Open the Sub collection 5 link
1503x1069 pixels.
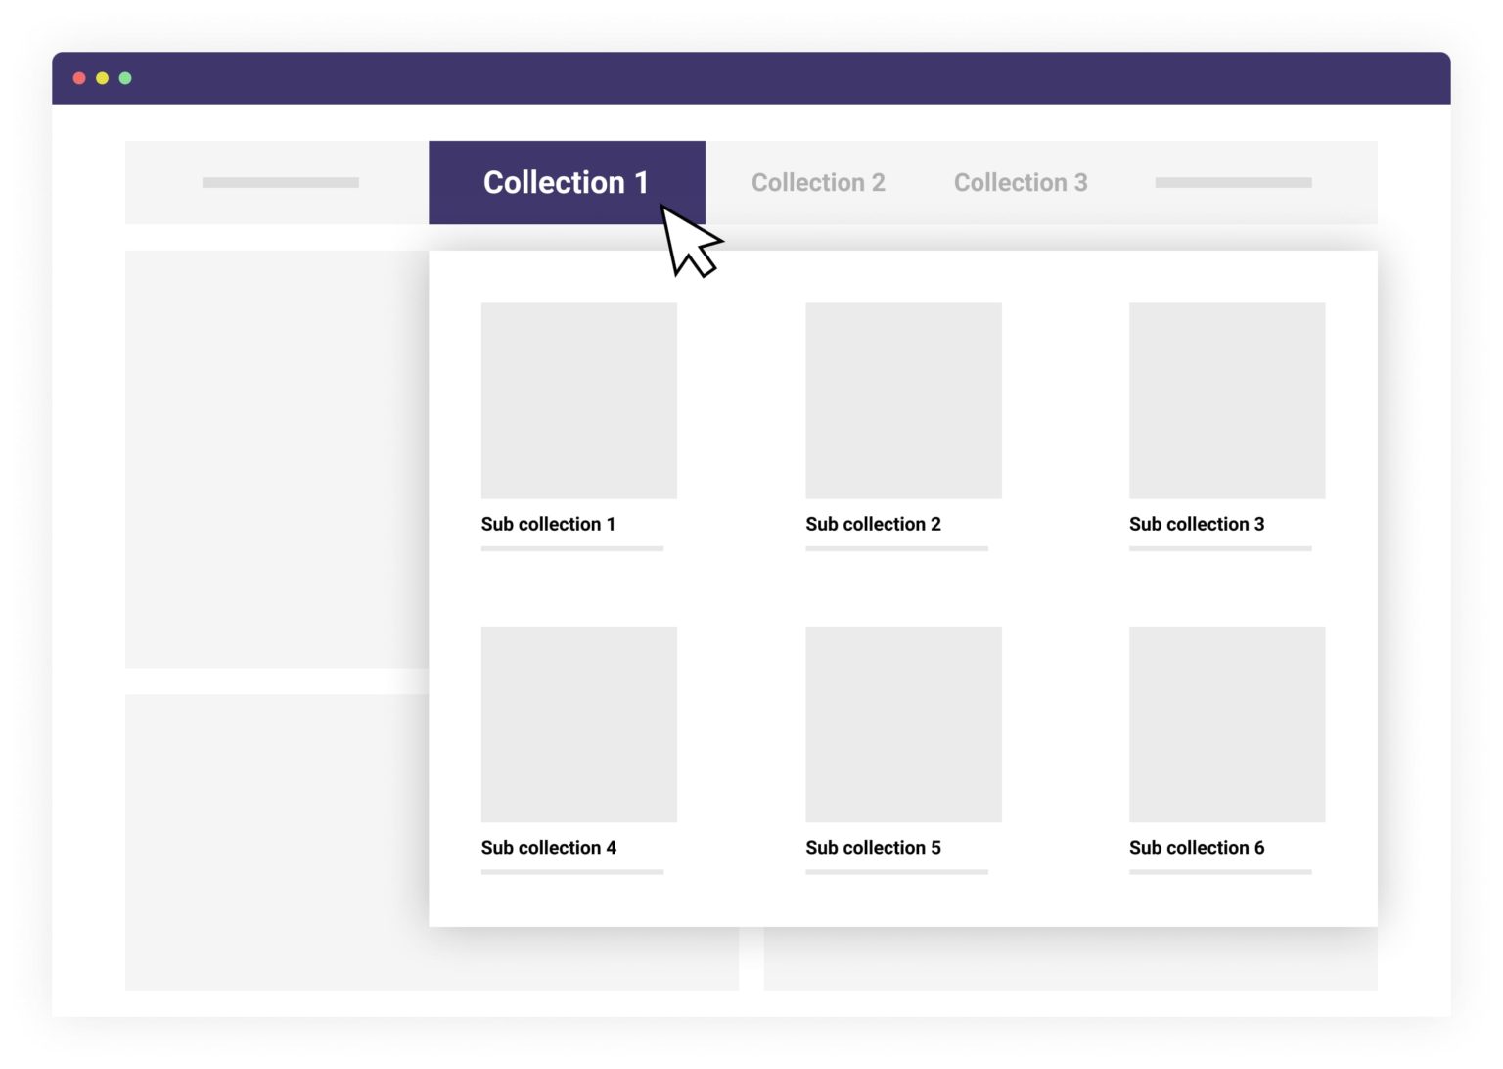873,848
